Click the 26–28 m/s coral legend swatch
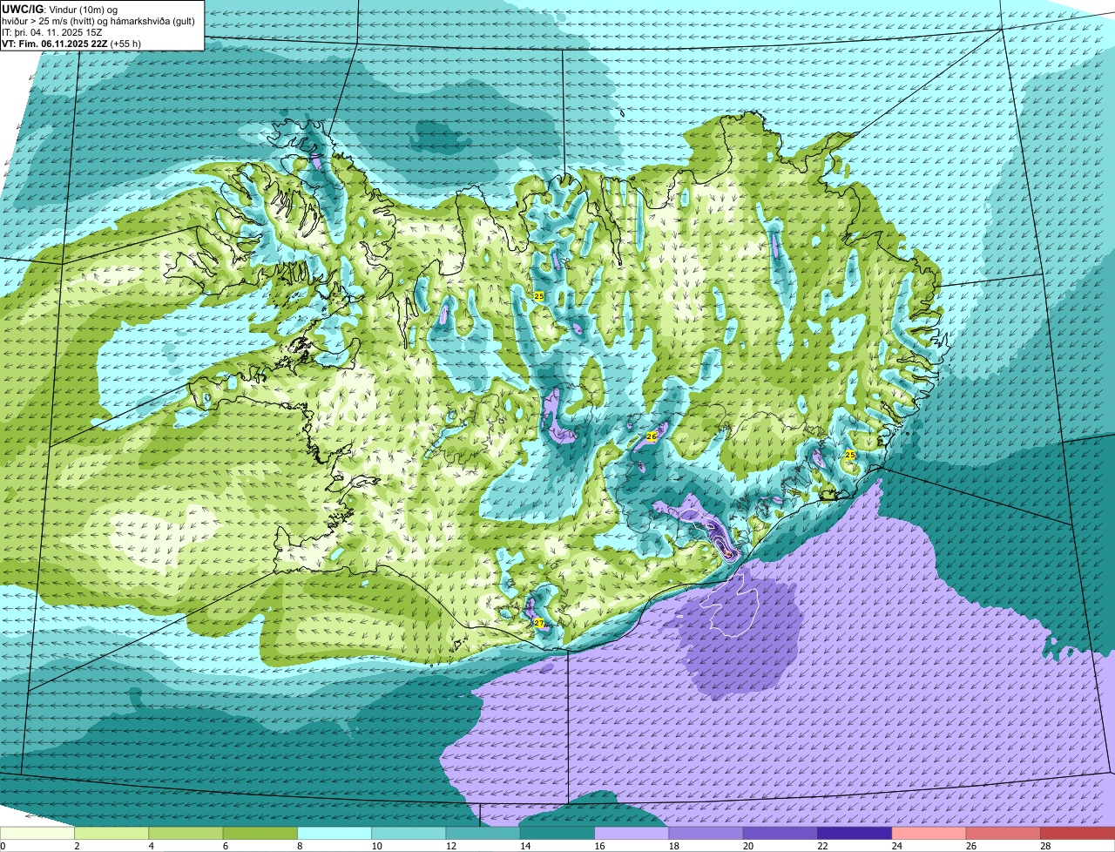This screenshot has height=852, width=1115. pyautogui.click(x=1003, y=833)
